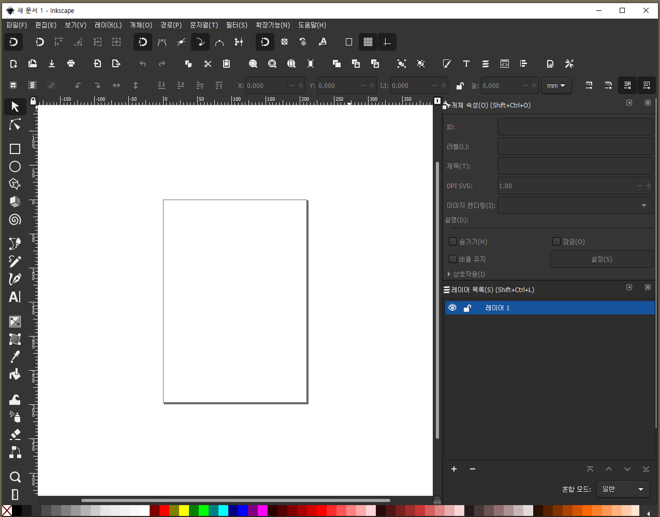The height and width of the screenshot is (517, 660).
Task: Activate the Calligraphy tool
Action: [15, 279]
